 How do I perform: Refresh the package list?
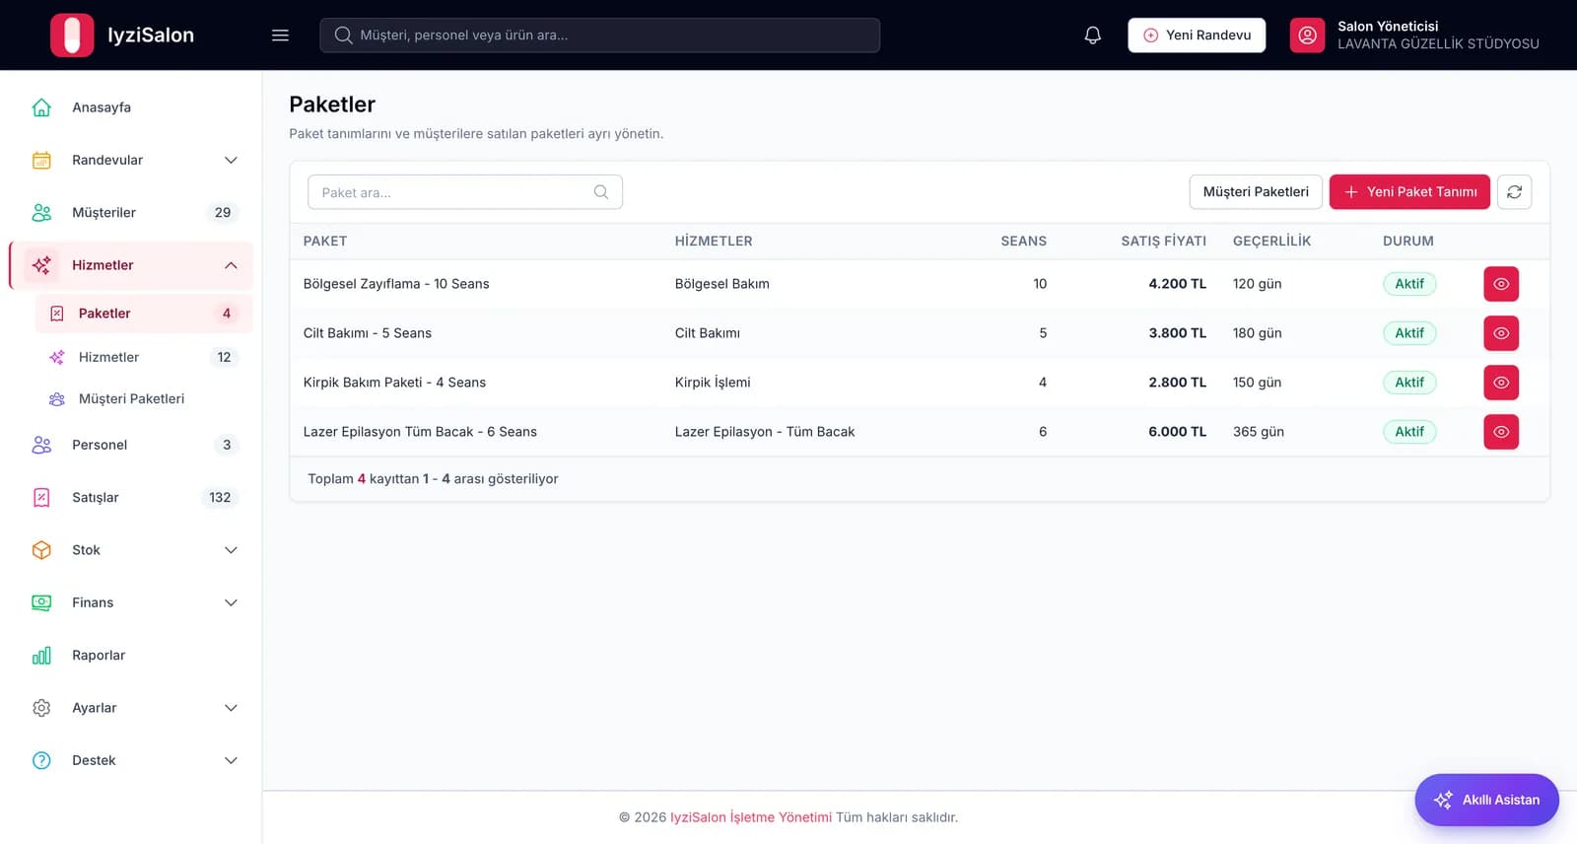pyautogui.click(x=1514, y=192)
